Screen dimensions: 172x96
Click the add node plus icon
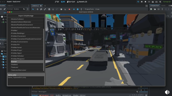coord(1,9)
